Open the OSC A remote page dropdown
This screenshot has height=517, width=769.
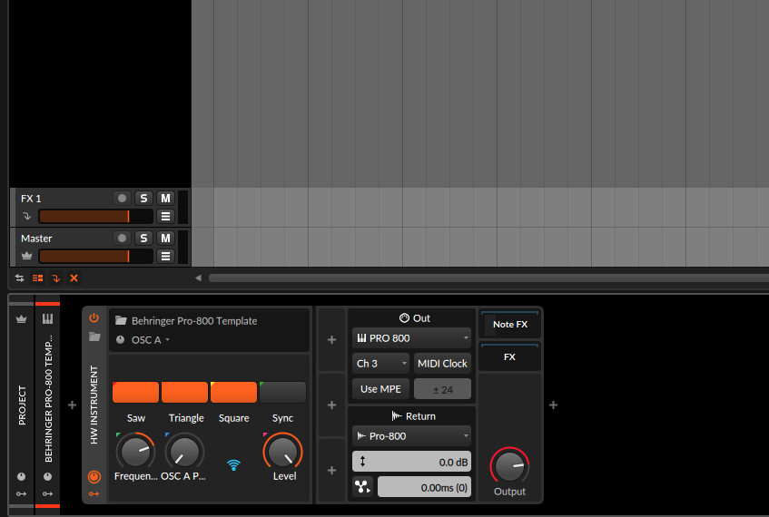tap(150, 340)
